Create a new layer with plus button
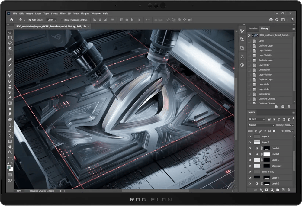The width and height of the screenshot is (302, 206). click(283, 190)
